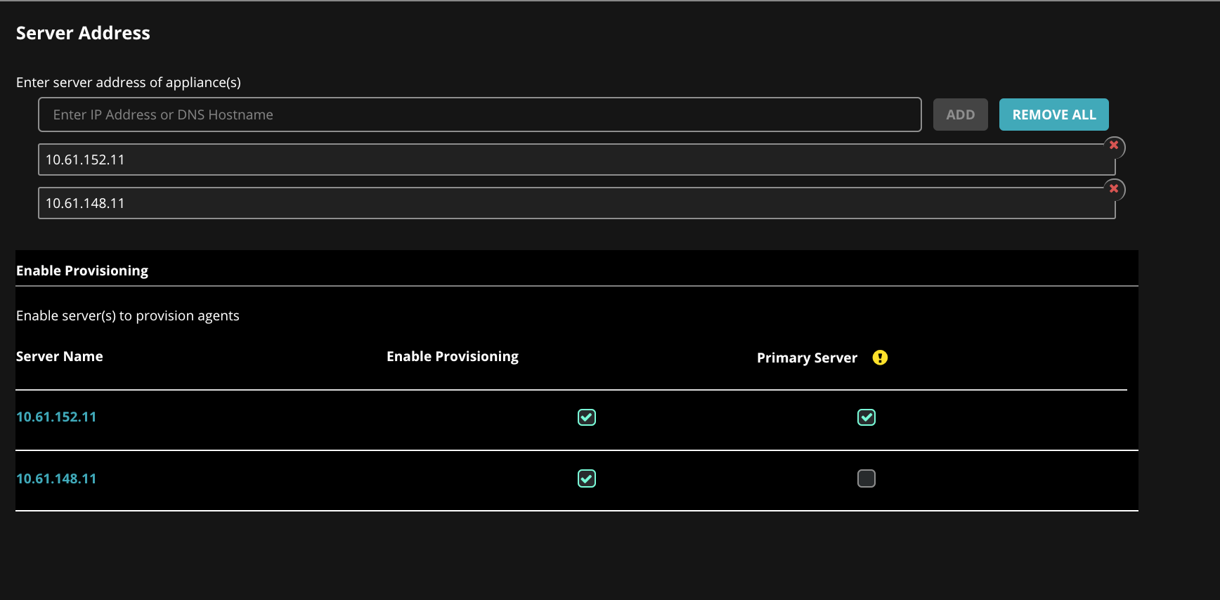Click the Enable Provisioning section heading

click(82, 270)
